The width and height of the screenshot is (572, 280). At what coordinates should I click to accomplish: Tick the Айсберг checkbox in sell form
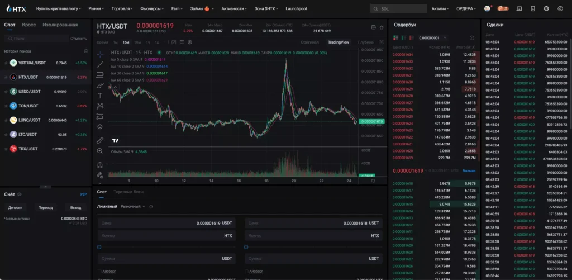[246, 271]
